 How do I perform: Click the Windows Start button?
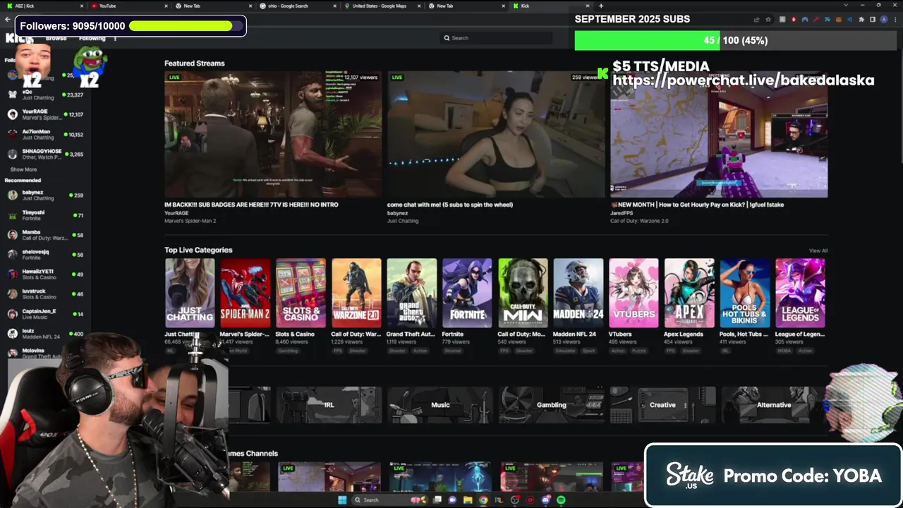tap(342, 500)
